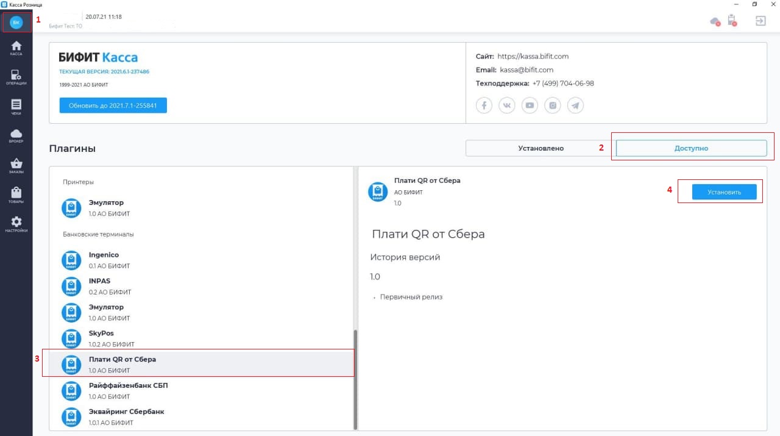780x436 pixels.
Task: Open the Брокер cloud section
Action: 16,135
